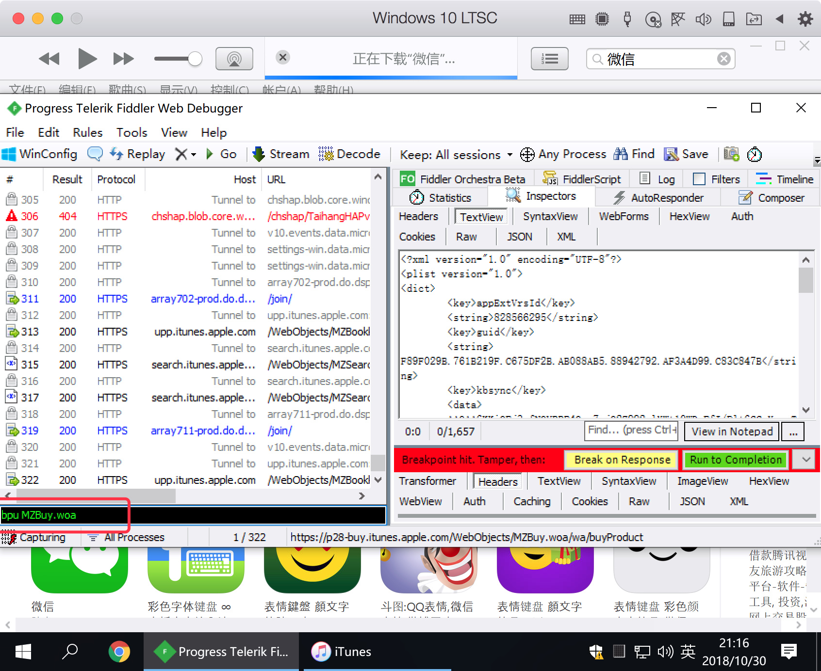Toggle the Capturing status indicator

click(33, 537)
